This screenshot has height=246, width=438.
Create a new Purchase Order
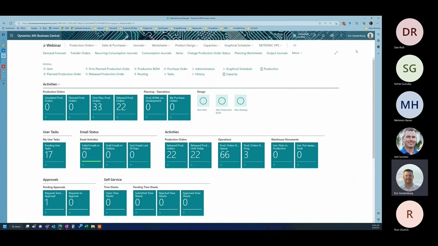pos(176,69)
